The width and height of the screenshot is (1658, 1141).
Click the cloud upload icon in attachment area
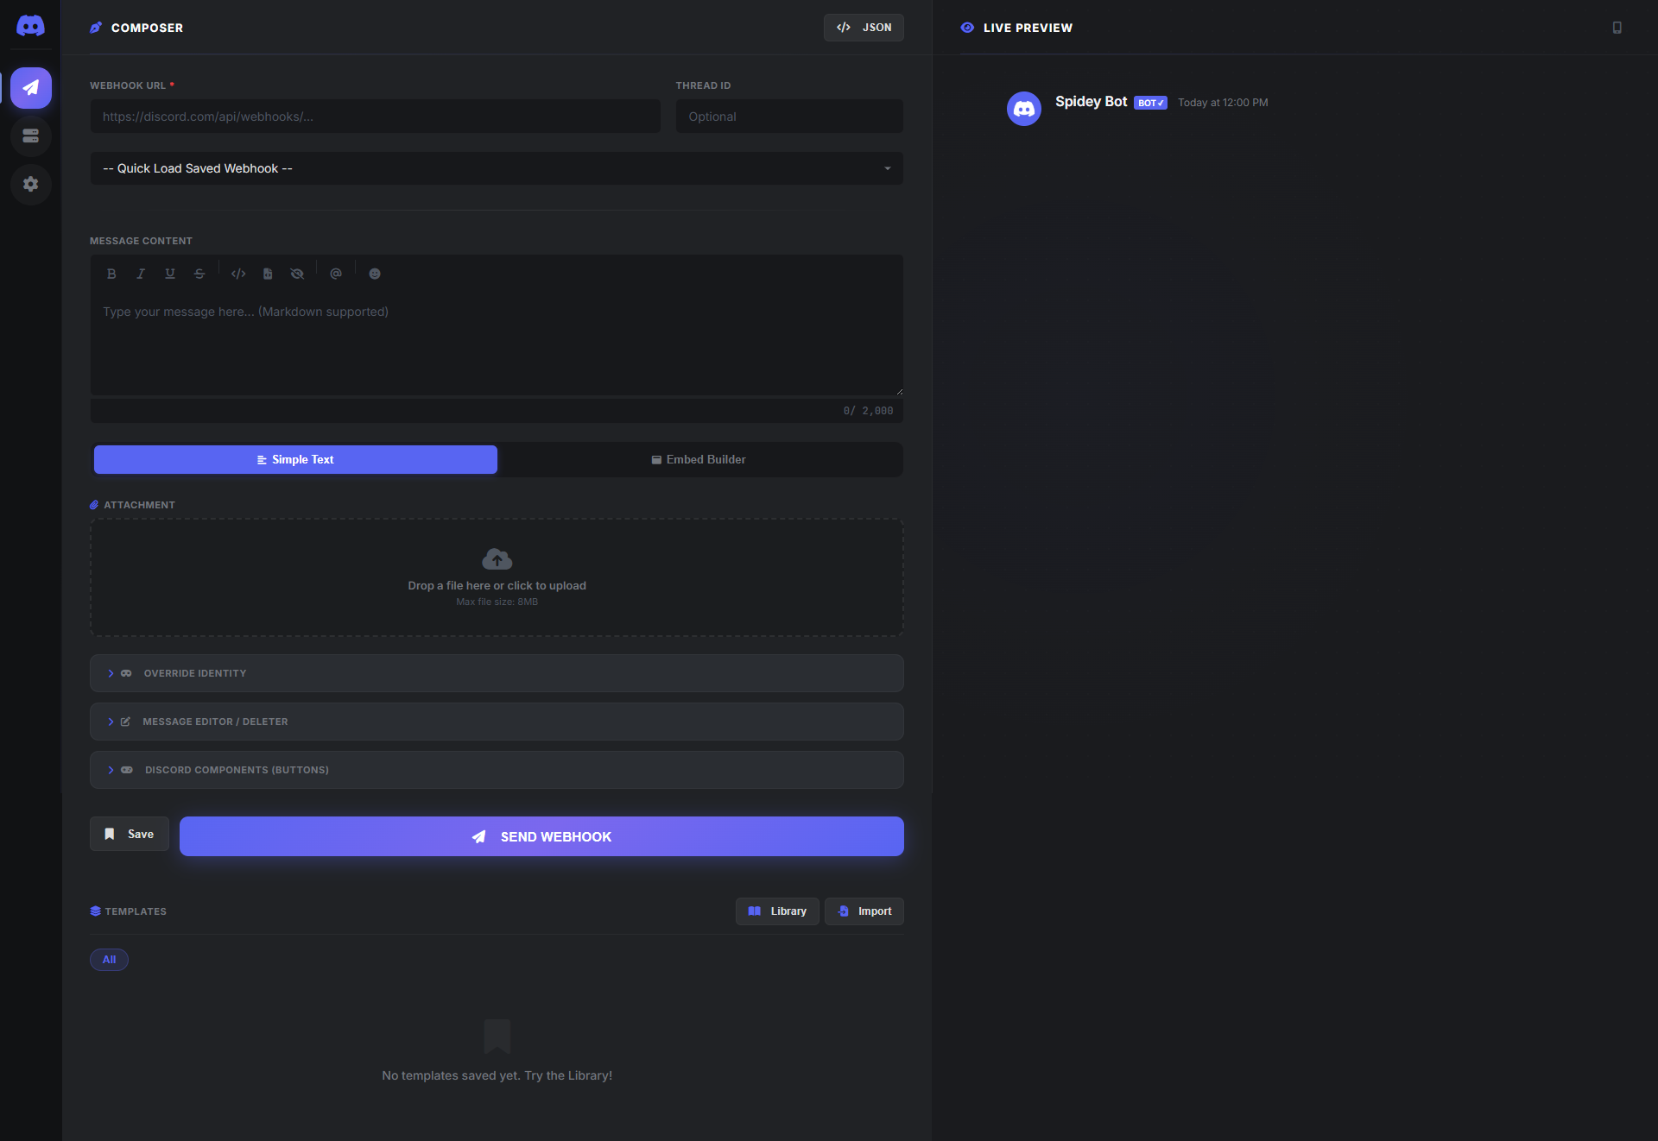(x=497, y=559)
